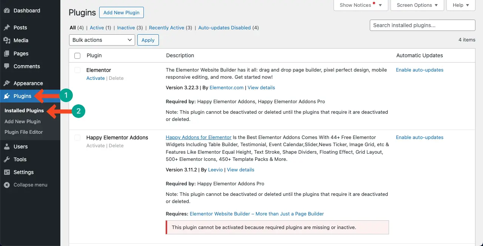Click the Posts pushpin icon
This screenshot has height=246, width=483.
point(7,28)
